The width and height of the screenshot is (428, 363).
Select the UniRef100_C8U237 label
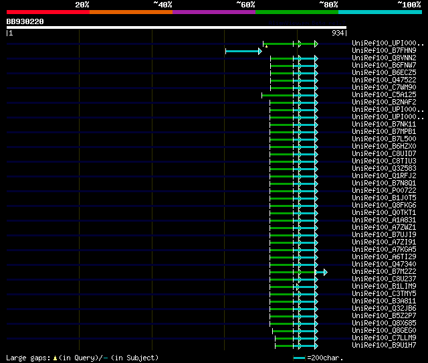[384, 279]
